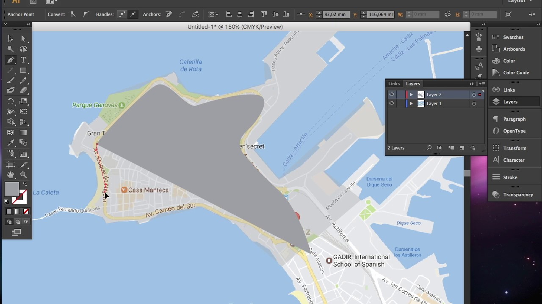The width and height of the screenshot is (542, 304).
Task: Expand Layer 1 contents
Action: 411,103
